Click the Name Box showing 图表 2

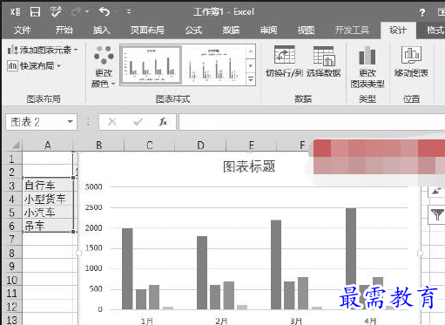(37, 122)
